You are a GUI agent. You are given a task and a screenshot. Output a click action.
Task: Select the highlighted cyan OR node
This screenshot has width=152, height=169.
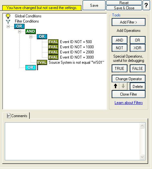(x=31, y=68)
